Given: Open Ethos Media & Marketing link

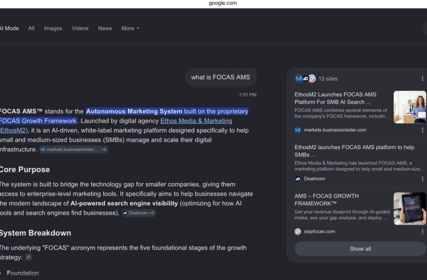Looking at the screenshot, I should 196,121.
